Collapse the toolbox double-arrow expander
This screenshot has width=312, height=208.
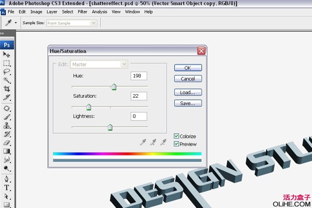pos(2,33)
